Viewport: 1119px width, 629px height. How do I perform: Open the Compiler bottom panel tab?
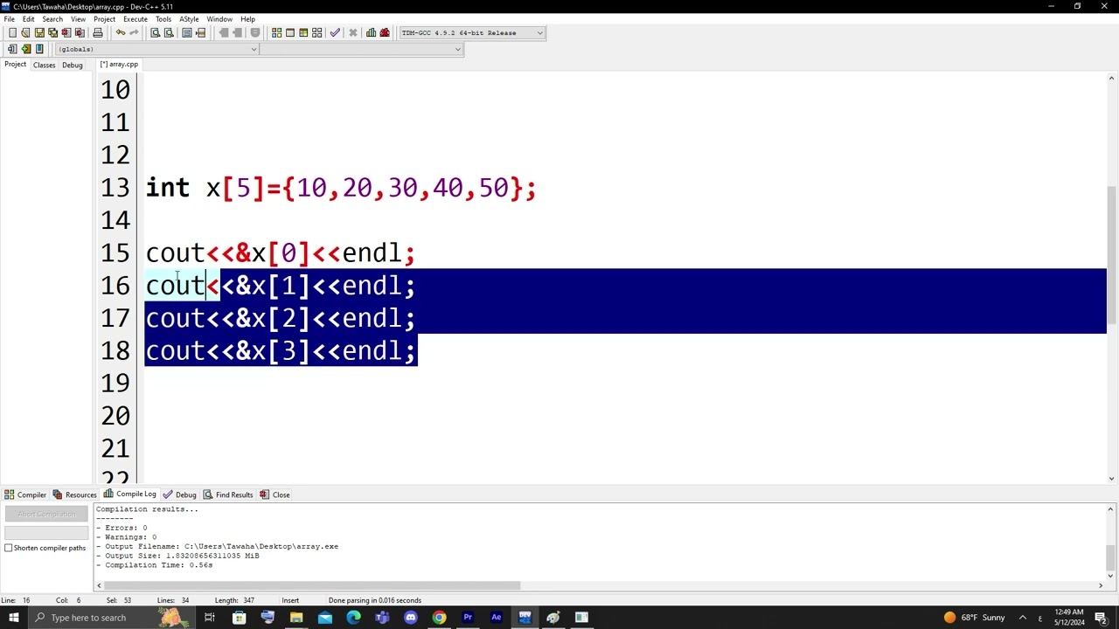[25, 494]
